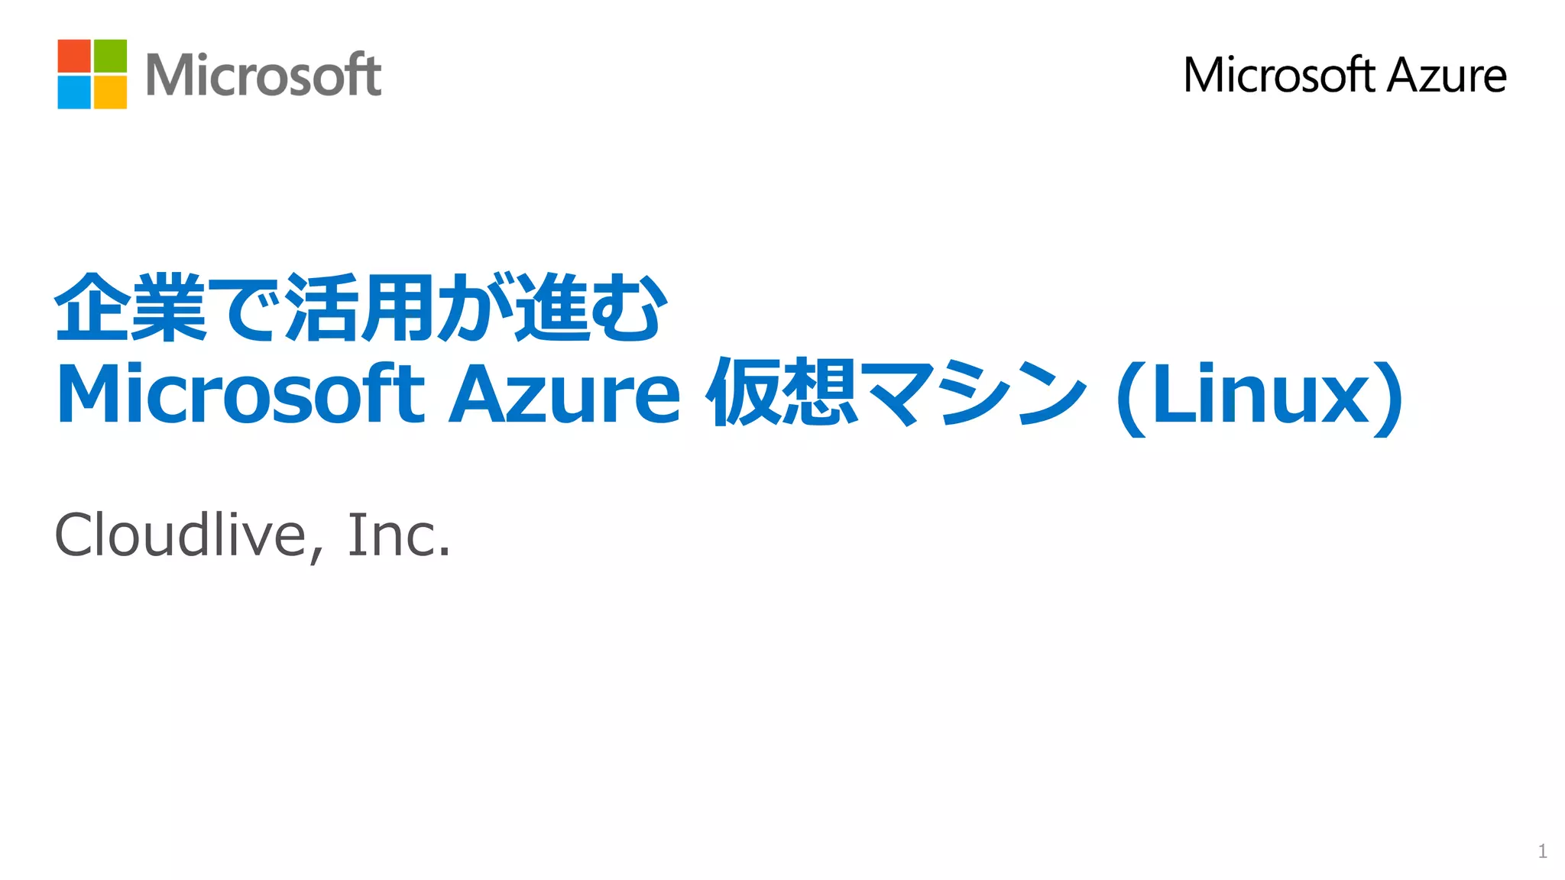Viewport: 1565px width, 880px height.
Task: Click the kanji 企業 in the title
Action: pyautogui.click(x=130, y=308)
